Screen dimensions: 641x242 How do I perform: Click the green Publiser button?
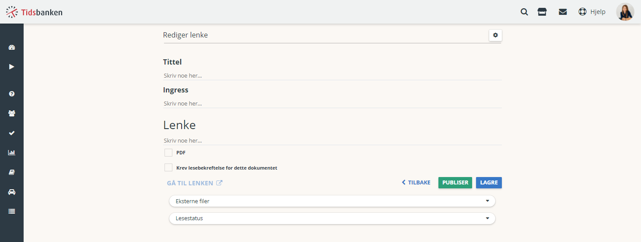pos(455,183)
